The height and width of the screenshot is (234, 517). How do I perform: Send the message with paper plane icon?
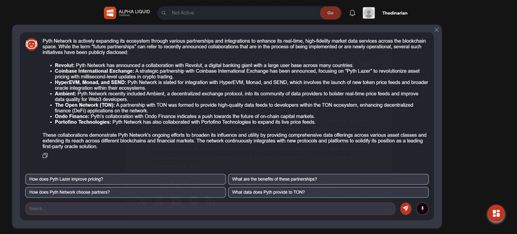pos(405,209)
